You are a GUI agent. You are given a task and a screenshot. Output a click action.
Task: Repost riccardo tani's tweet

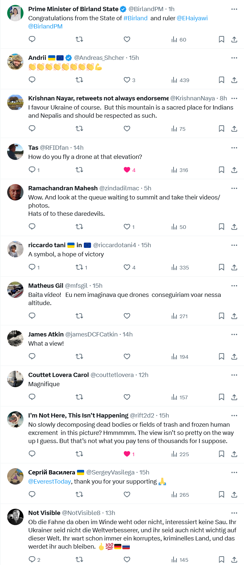(x=79, y=267)
